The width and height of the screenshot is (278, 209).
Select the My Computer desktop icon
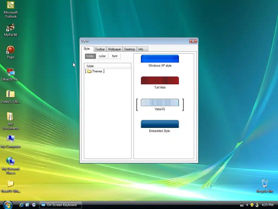pyautogui.click(x=11, y=142)
